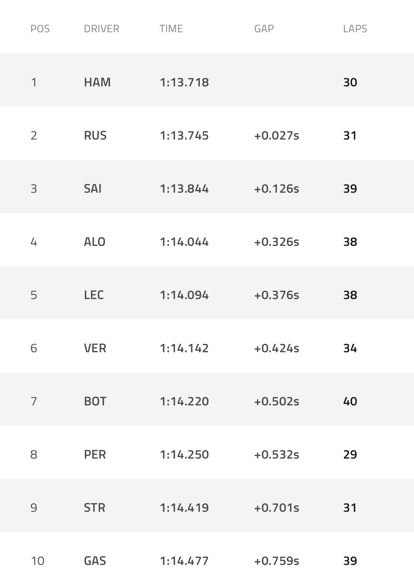Select driver LEC in position five

point(94,295)
